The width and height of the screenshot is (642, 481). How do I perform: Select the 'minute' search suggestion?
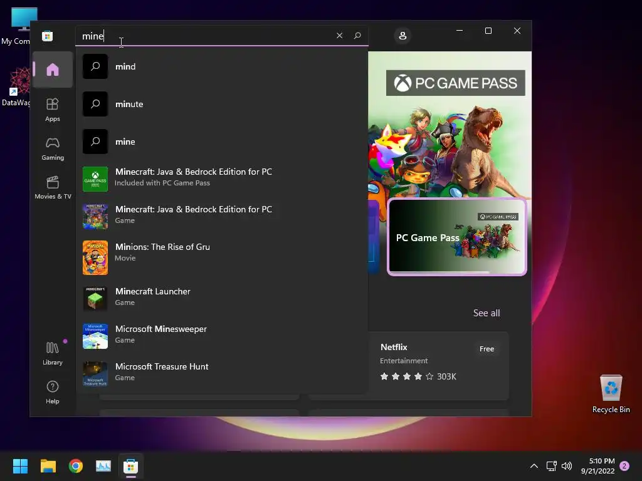pos(222,104)
